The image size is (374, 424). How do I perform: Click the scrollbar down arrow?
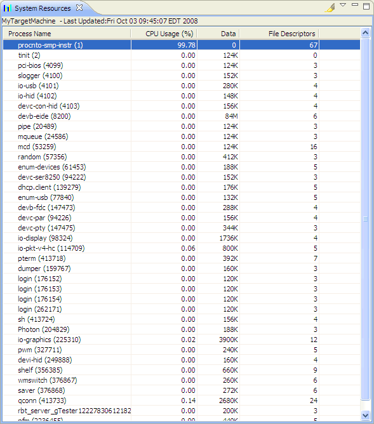(x=365, y=415)
